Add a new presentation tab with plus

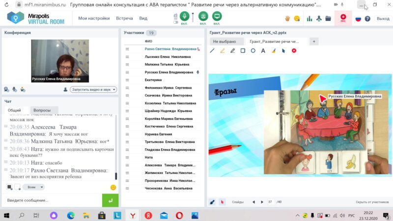tap(314, 42)
